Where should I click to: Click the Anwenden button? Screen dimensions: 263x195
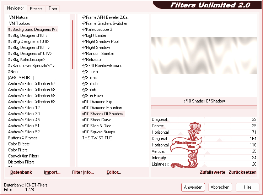coord(193,187)
